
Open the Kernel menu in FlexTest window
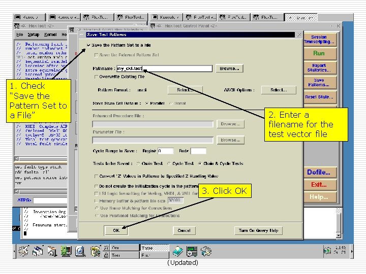click(x=50, y=35)
